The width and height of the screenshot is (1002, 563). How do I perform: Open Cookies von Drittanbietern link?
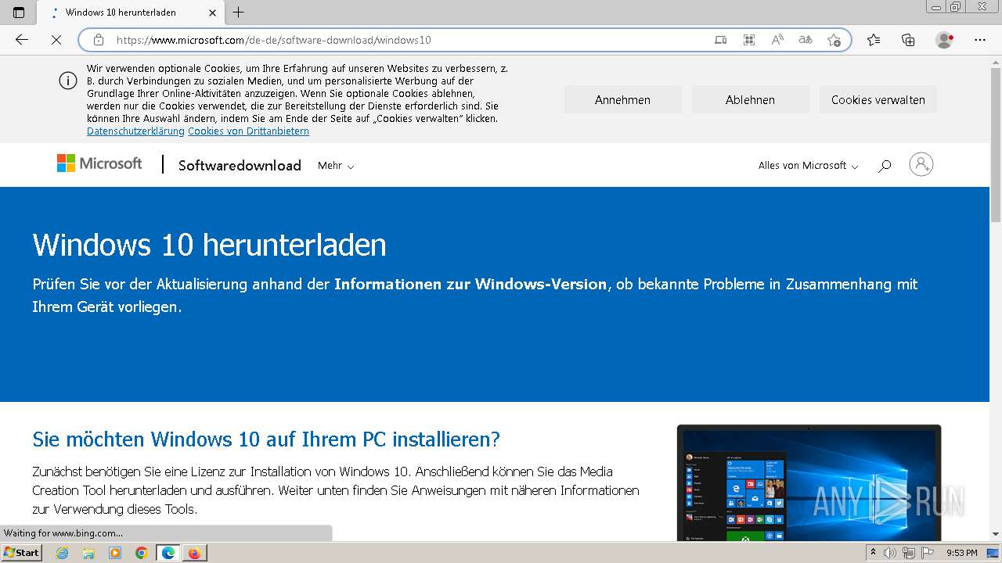248,131
